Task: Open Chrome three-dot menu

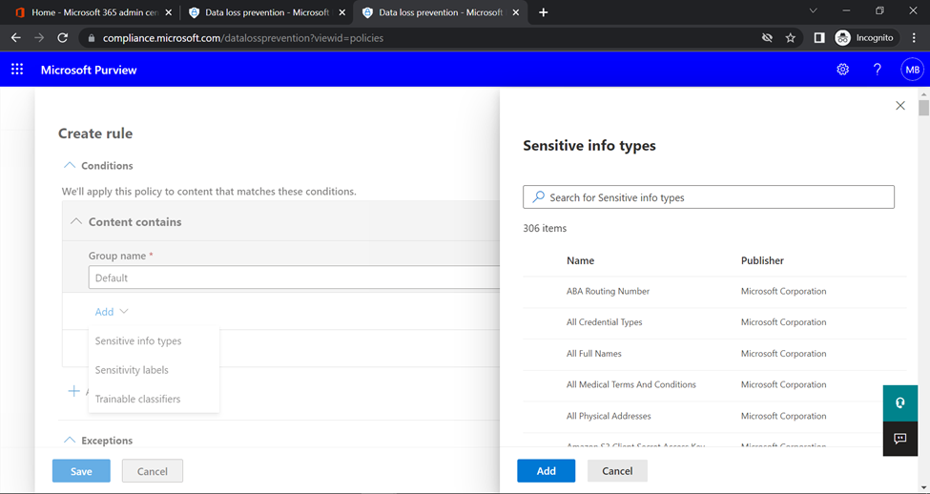Action: (x=914, y=38)
